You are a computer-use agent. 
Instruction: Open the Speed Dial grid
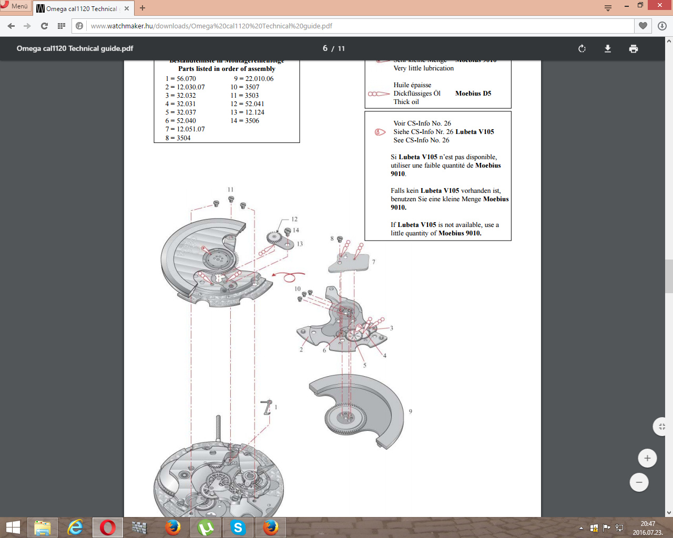(62, 26)
